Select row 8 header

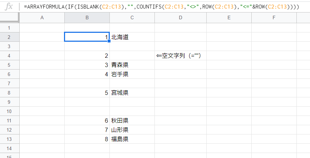[10, 93]
